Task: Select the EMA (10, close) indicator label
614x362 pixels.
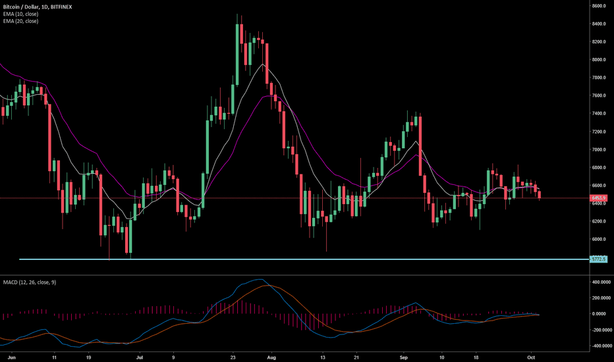Action: (x=21, y=14)
